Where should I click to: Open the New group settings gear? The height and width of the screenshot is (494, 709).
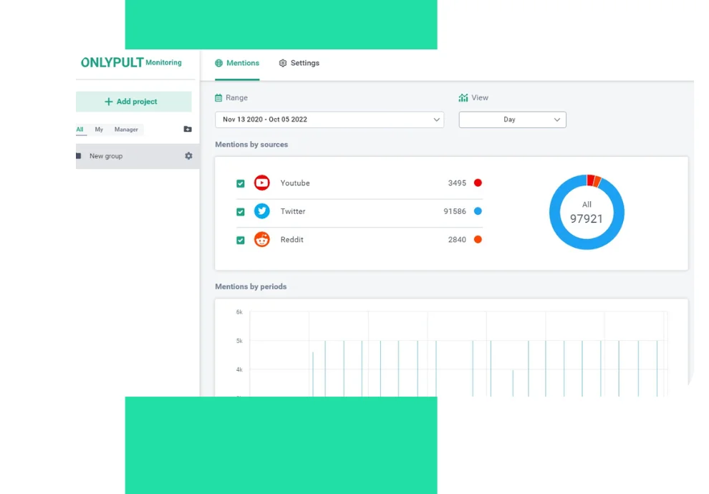(x=188, y=155)
